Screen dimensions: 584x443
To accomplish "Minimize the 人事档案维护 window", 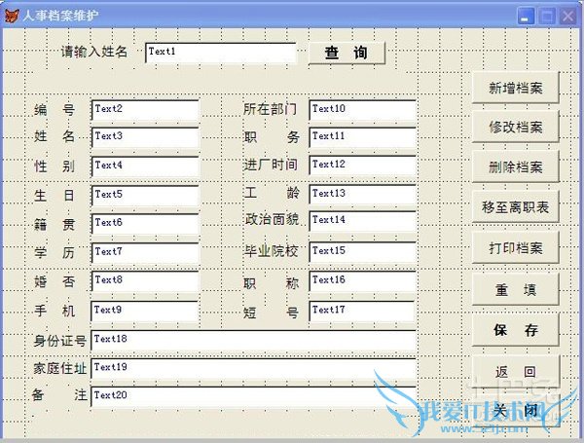I will coord(526,16).
